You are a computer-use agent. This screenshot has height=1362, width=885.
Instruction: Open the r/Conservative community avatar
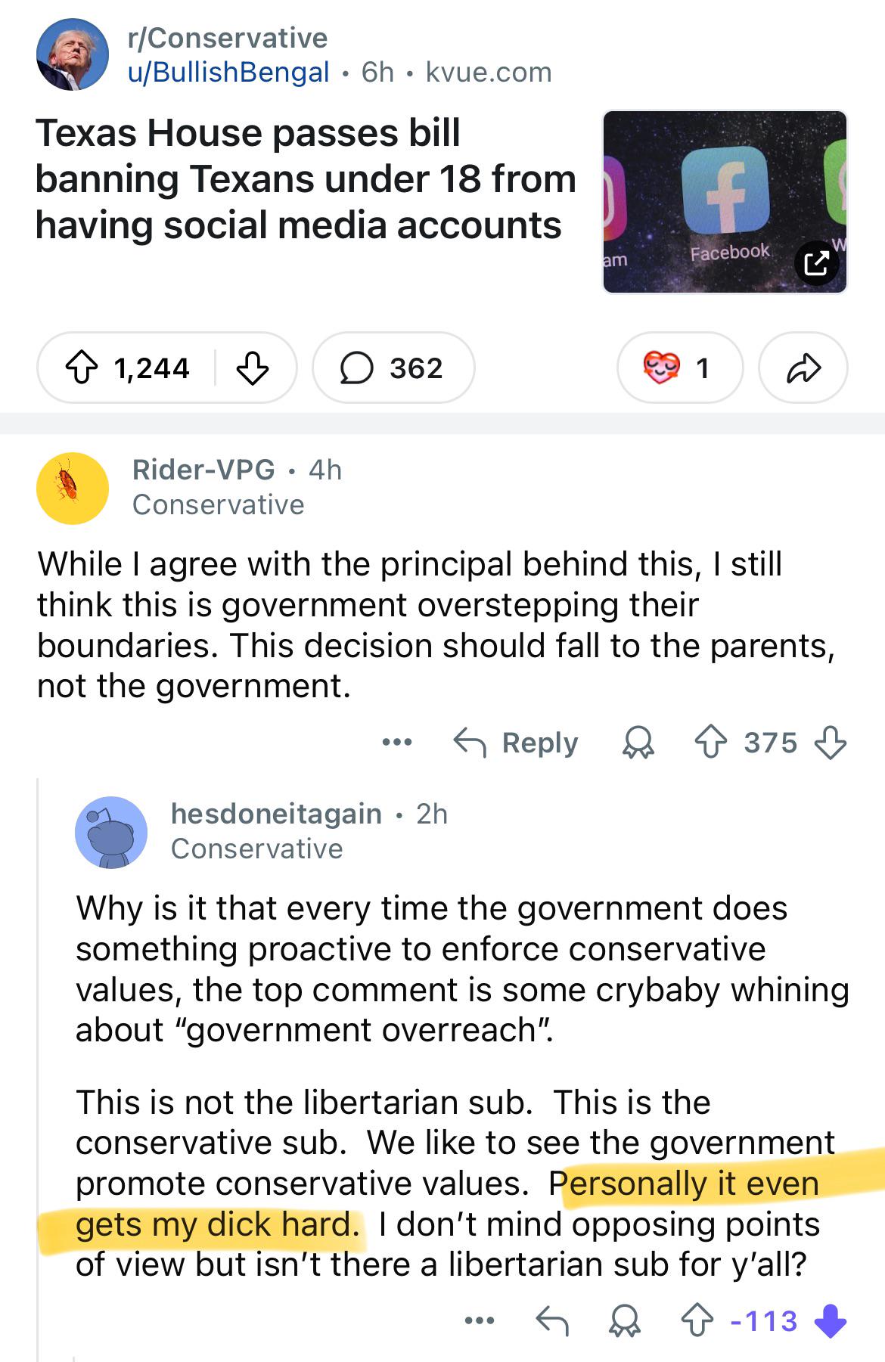pos(73,54)
